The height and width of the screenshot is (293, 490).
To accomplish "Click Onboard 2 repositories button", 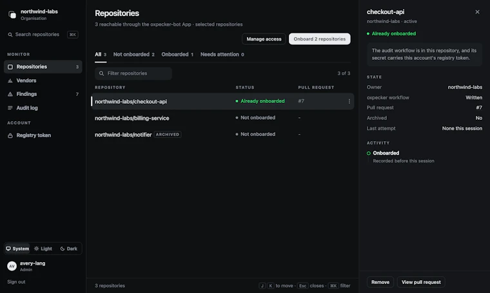I will pyautogui.click(x=319, y=39).
